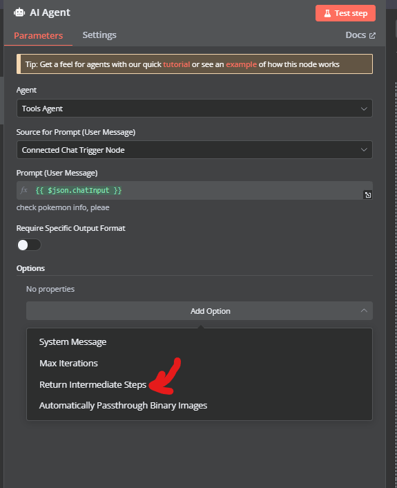Select Automatically Passthrough Binary Images
This screenshot has width=397, height=488.
pos(123,406)
